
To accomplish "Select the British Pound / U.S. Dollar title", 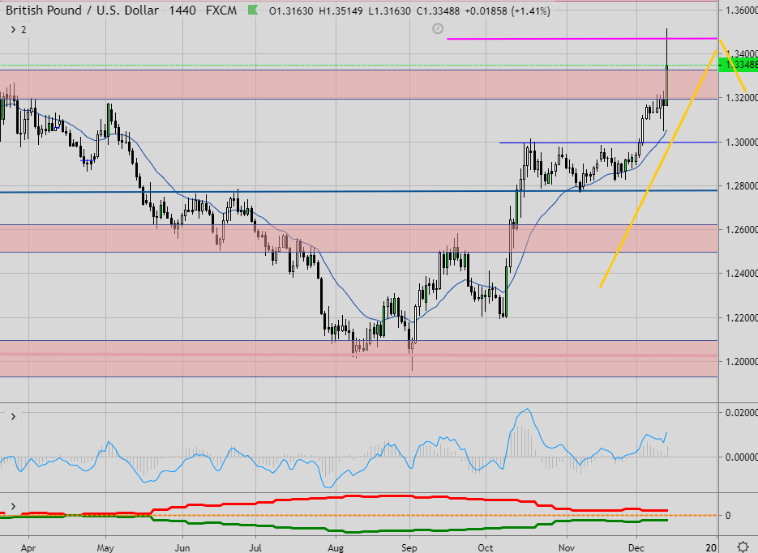I will tap(82, 11).
